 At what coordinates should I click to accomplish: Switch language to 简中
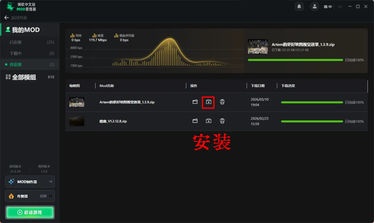coord(328,7)
